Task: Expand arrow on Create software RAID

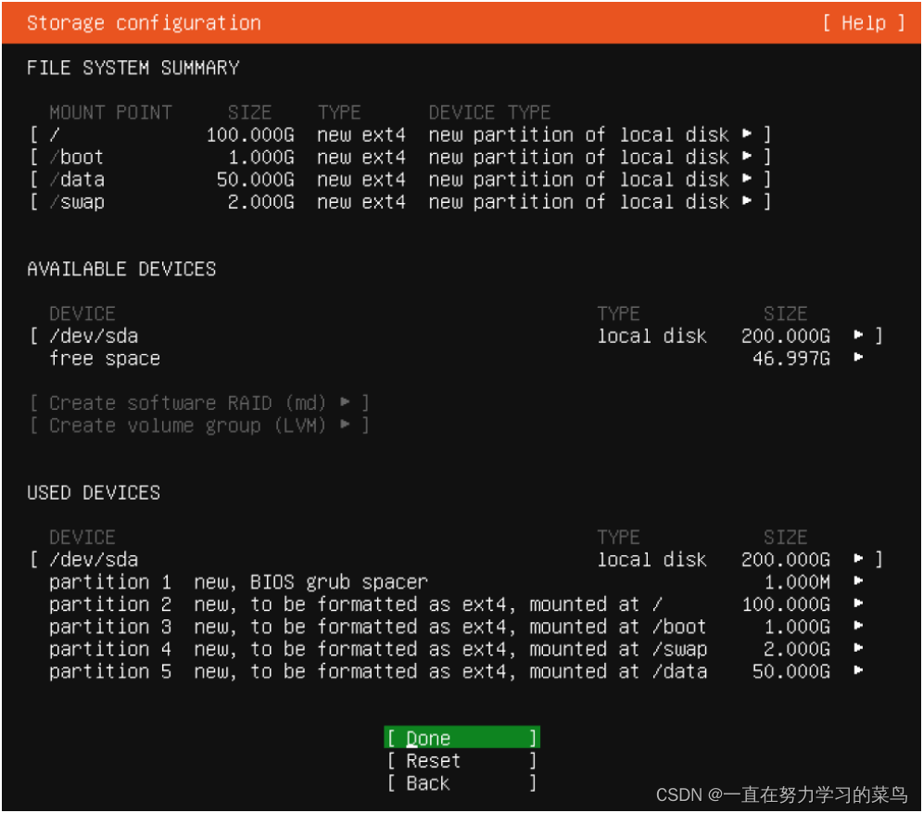Action: pyautogui.click(x=345, y=402)
